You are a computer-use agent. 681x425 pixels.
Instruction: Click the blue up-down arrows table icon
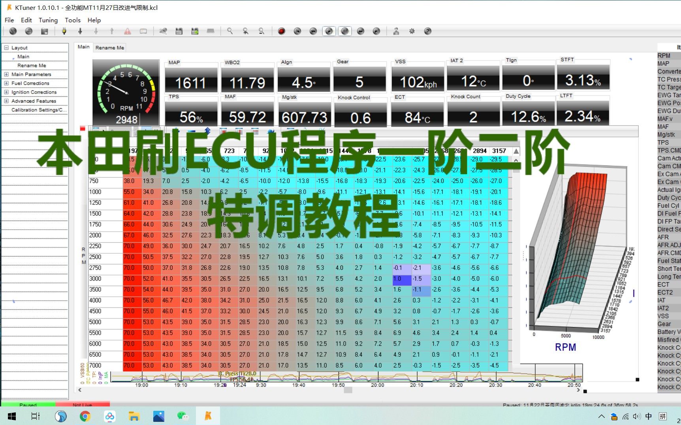click(x=208, y=131)
